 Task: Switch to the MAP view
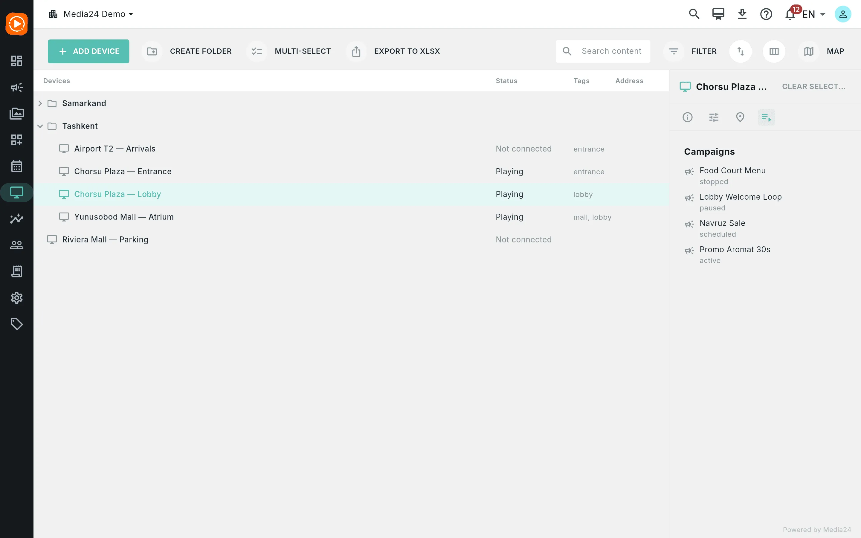point(822,51)
